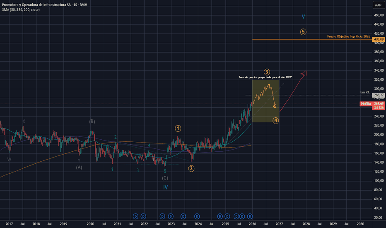Screen dimensions: 386x228
Task: Open the dividend marker above the 2026 label
Action: click(x=250, y=216)
